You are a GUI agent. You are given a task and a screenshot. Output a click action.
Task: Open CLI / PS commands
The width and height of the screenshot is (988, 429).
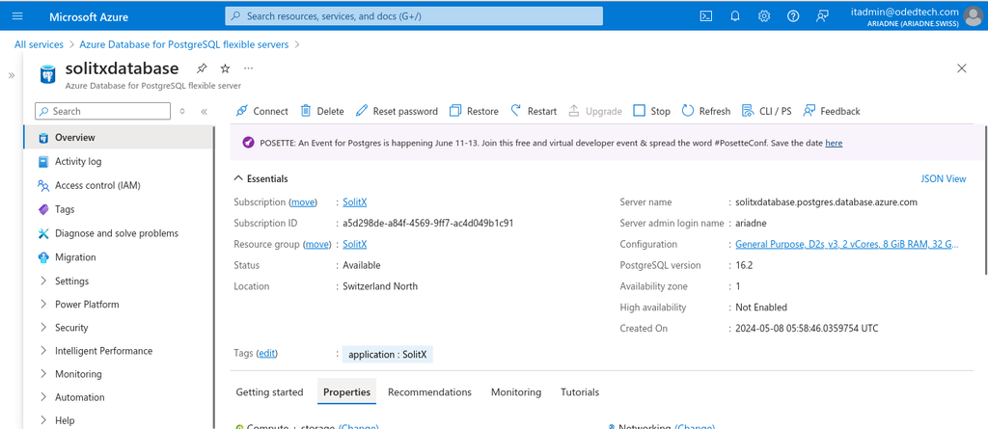click(x=767, y=111)
